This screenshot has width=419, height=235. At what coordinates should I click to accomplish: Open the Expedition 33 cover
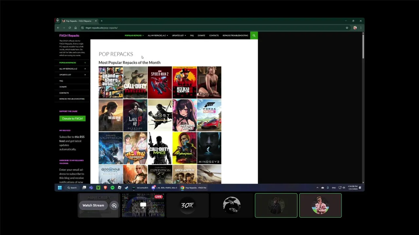160,174
